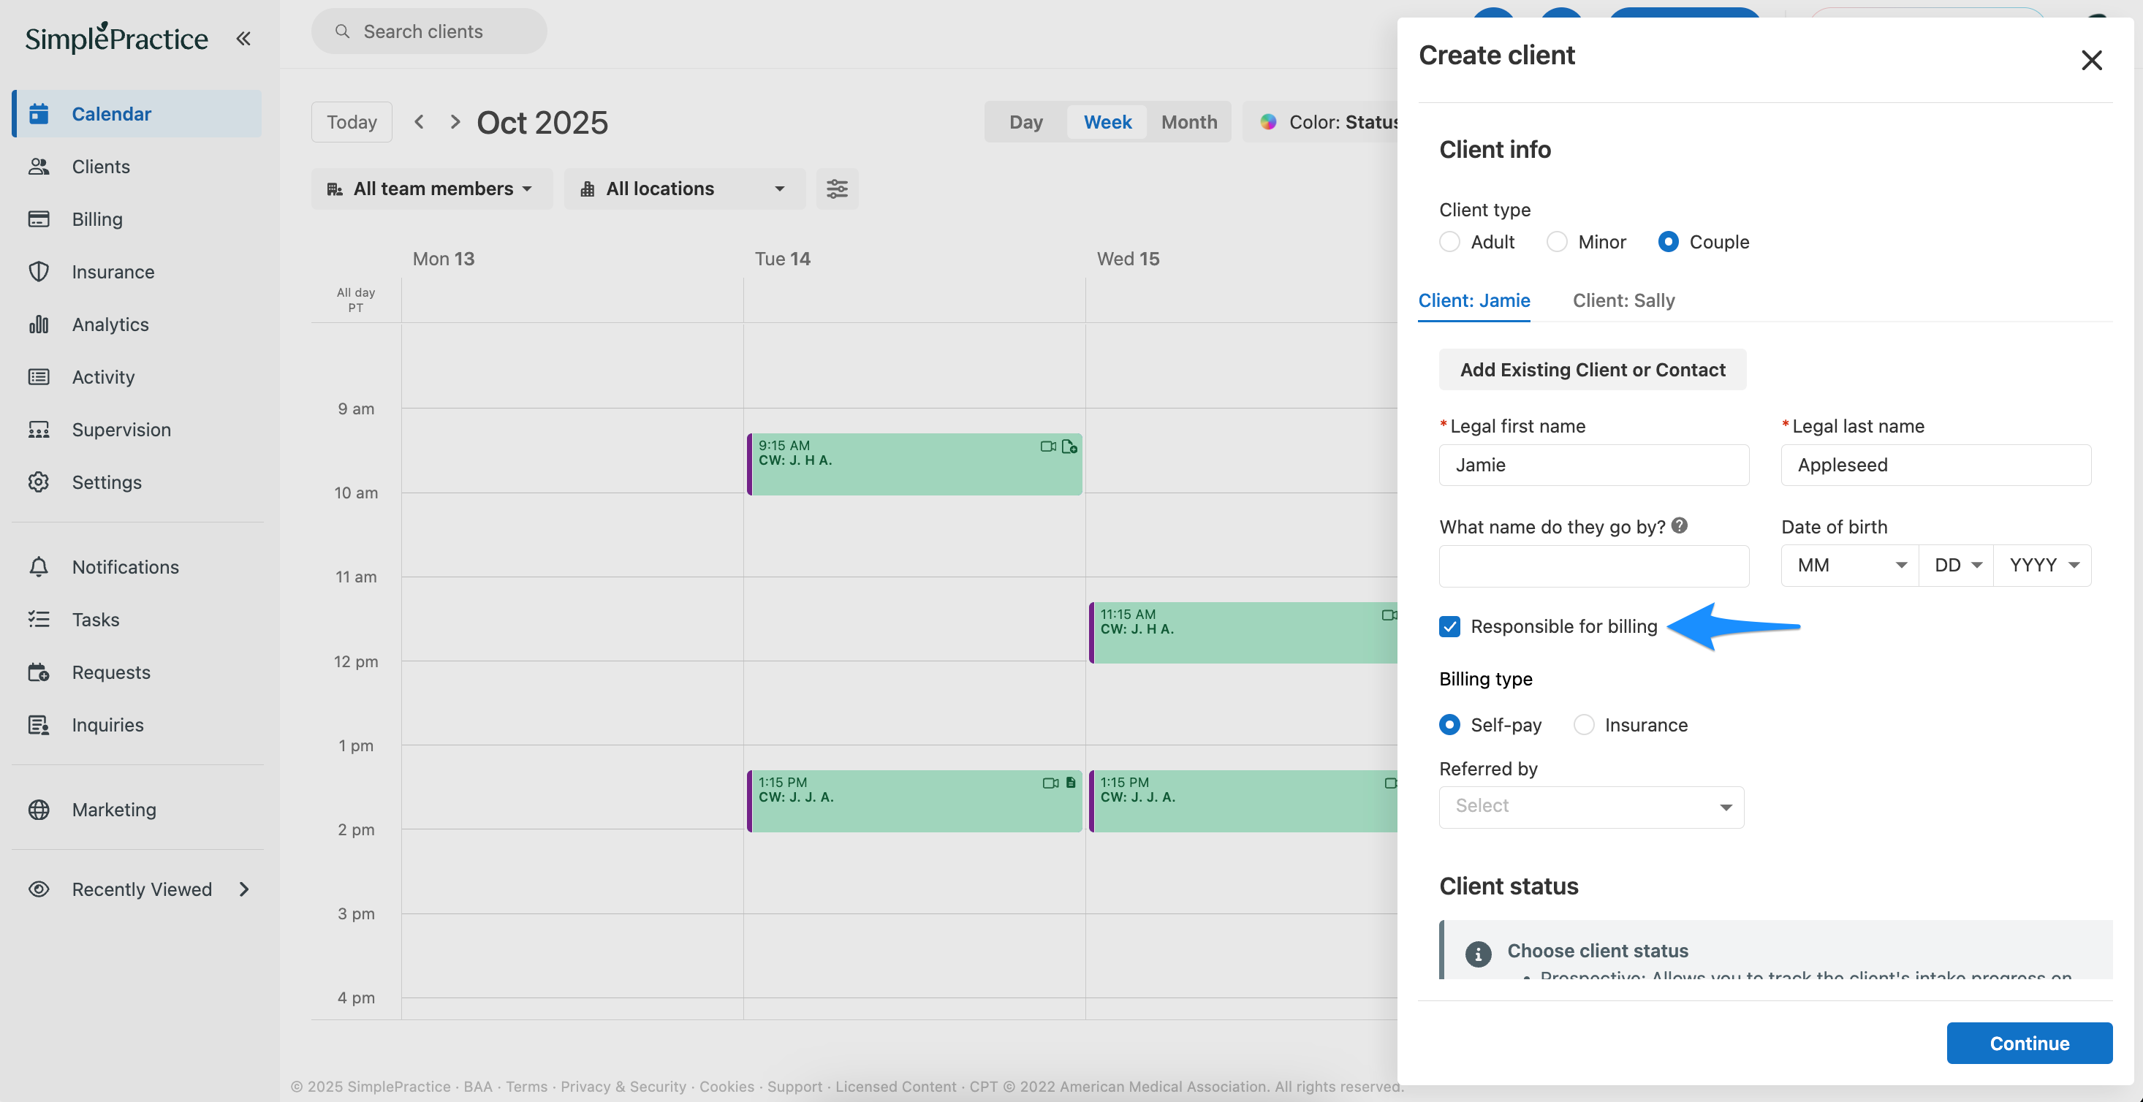
Task: Click video icon on Tue 9:15 AM appointment
Action: (x=1047, y=446)
